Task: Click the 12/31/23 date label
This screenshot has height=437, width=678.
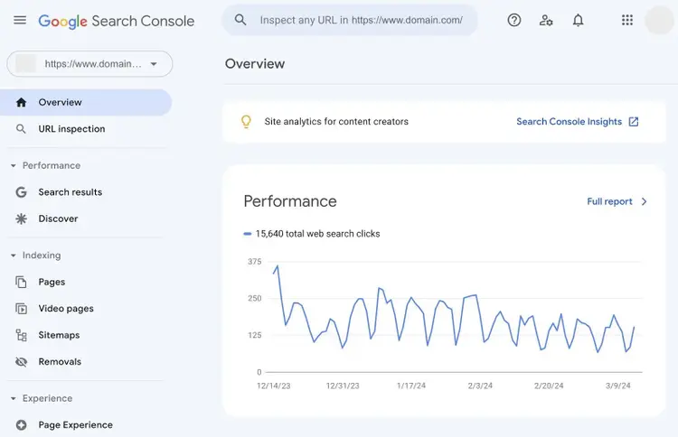Action: click(343, 386)
